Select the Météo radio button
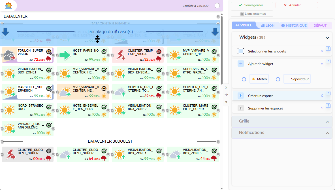The image size is (335, 190). tap(244, 79)
